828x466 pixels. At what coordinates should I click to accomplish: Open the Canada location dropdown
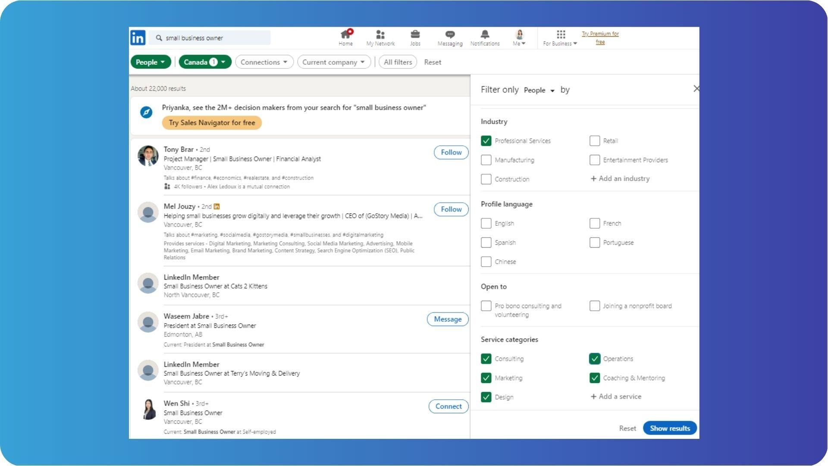(205, 62)
